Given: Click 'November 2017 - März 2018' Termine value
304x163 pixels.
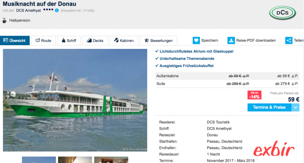Looking at the screenshot, I should point(231,161).
